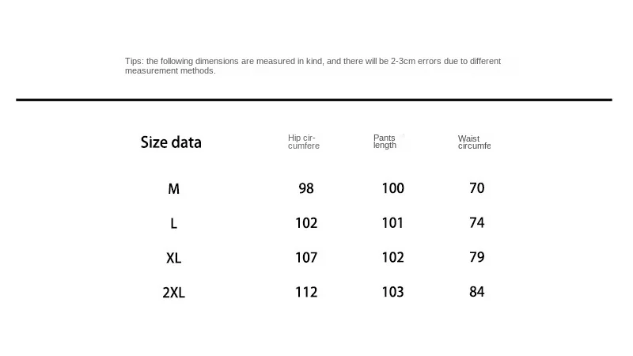Viewport: 633px width, 356px height.
Task: Click waist value 84 for size 2XL
Action: pos(477,292)
